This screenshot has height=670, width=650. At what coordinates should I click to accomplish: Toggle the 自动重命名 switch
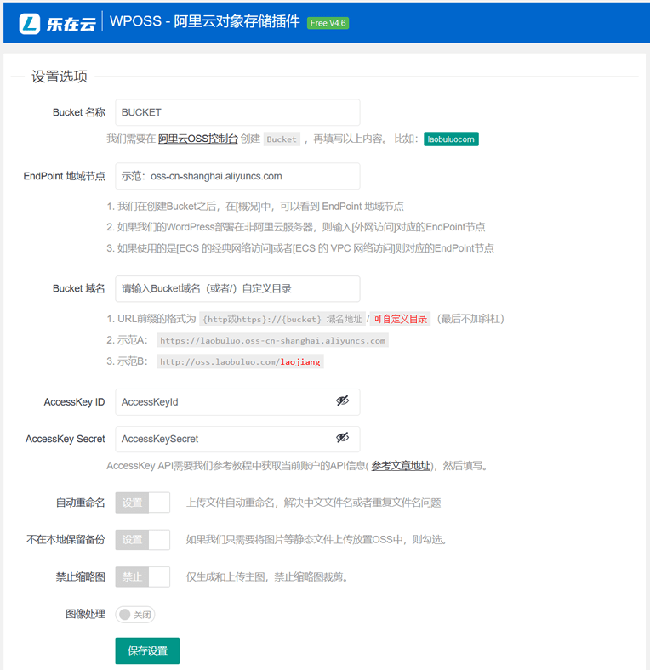(142, 503)
